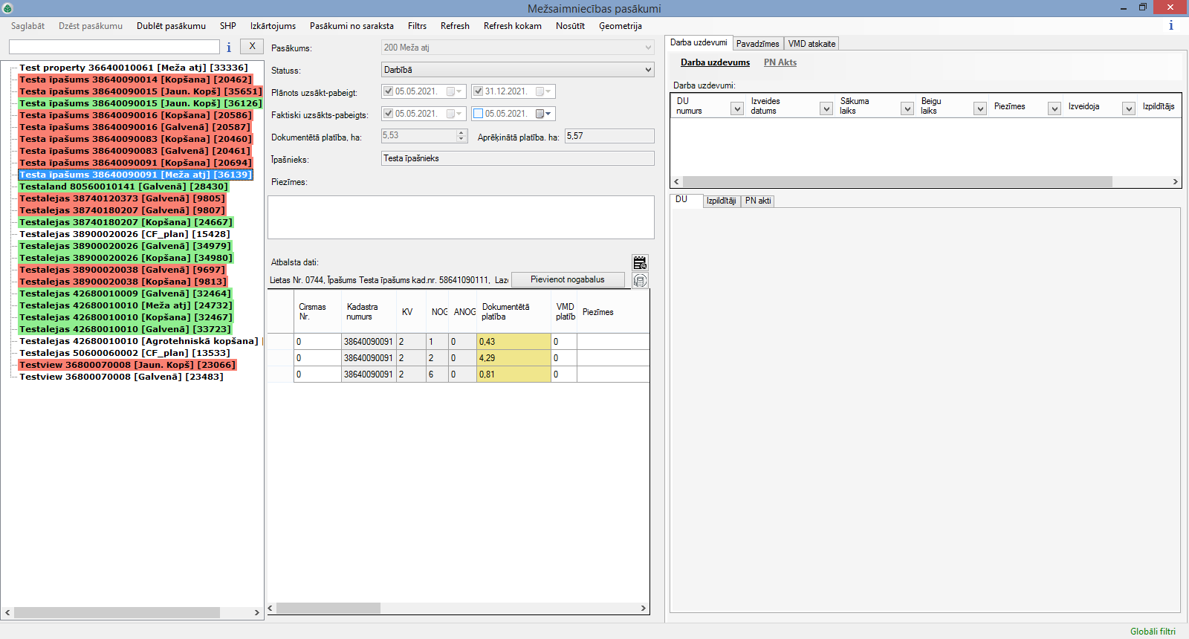
Task: Increase Dokumentētā platība value with up arrow
Action: coord(461,133)
